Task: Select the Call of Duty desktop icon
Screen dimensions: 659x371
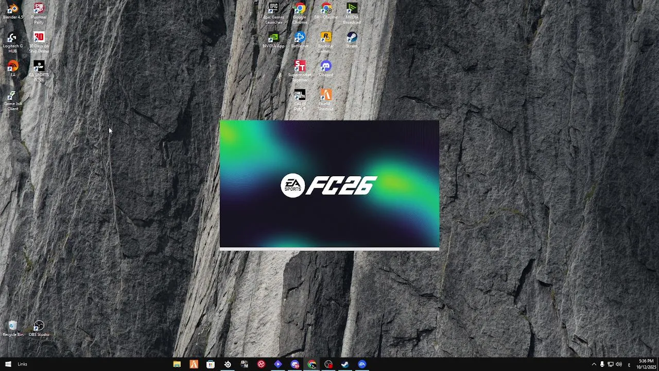Action: click(300, 100)
